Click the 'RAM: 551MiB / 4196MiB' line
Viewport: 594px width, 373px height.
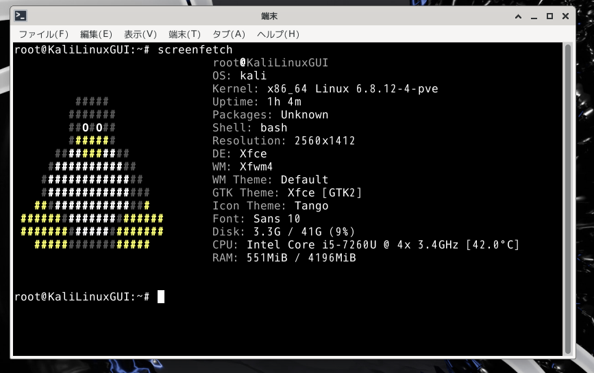click(284, 257)
